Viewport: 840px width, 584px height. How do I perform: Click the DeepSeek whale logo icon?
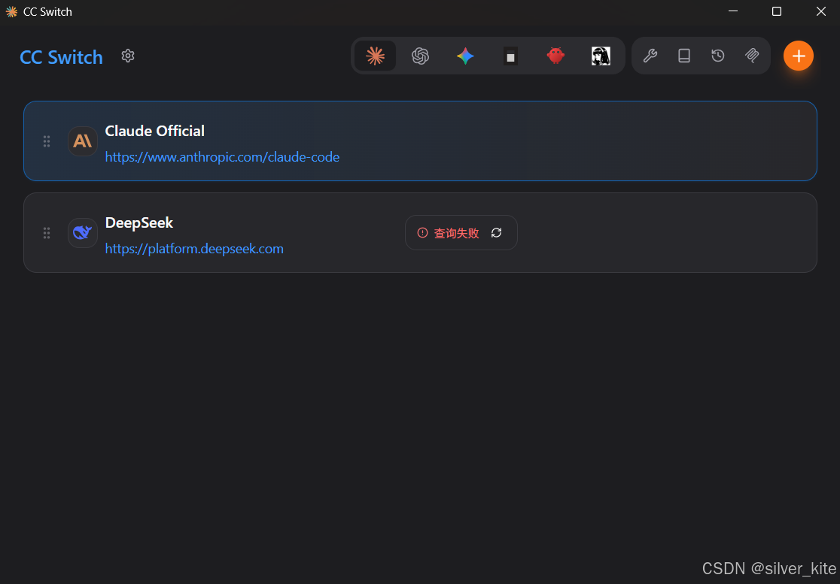click(x=83, y=233)
